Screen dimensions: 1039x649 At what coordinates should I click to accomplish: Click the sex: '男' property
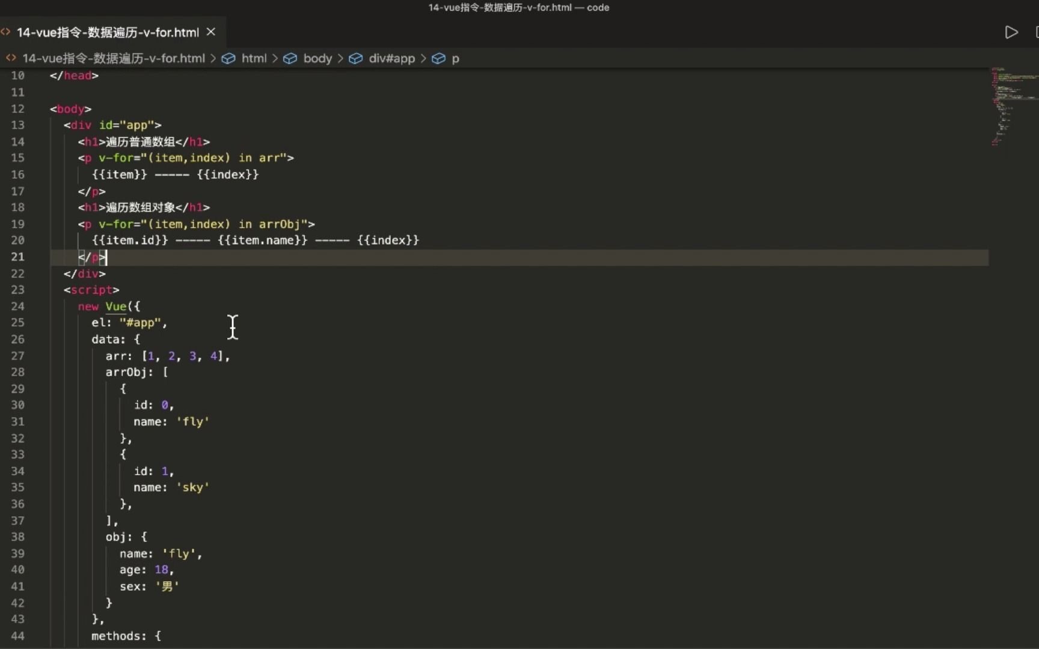[150, 587]
